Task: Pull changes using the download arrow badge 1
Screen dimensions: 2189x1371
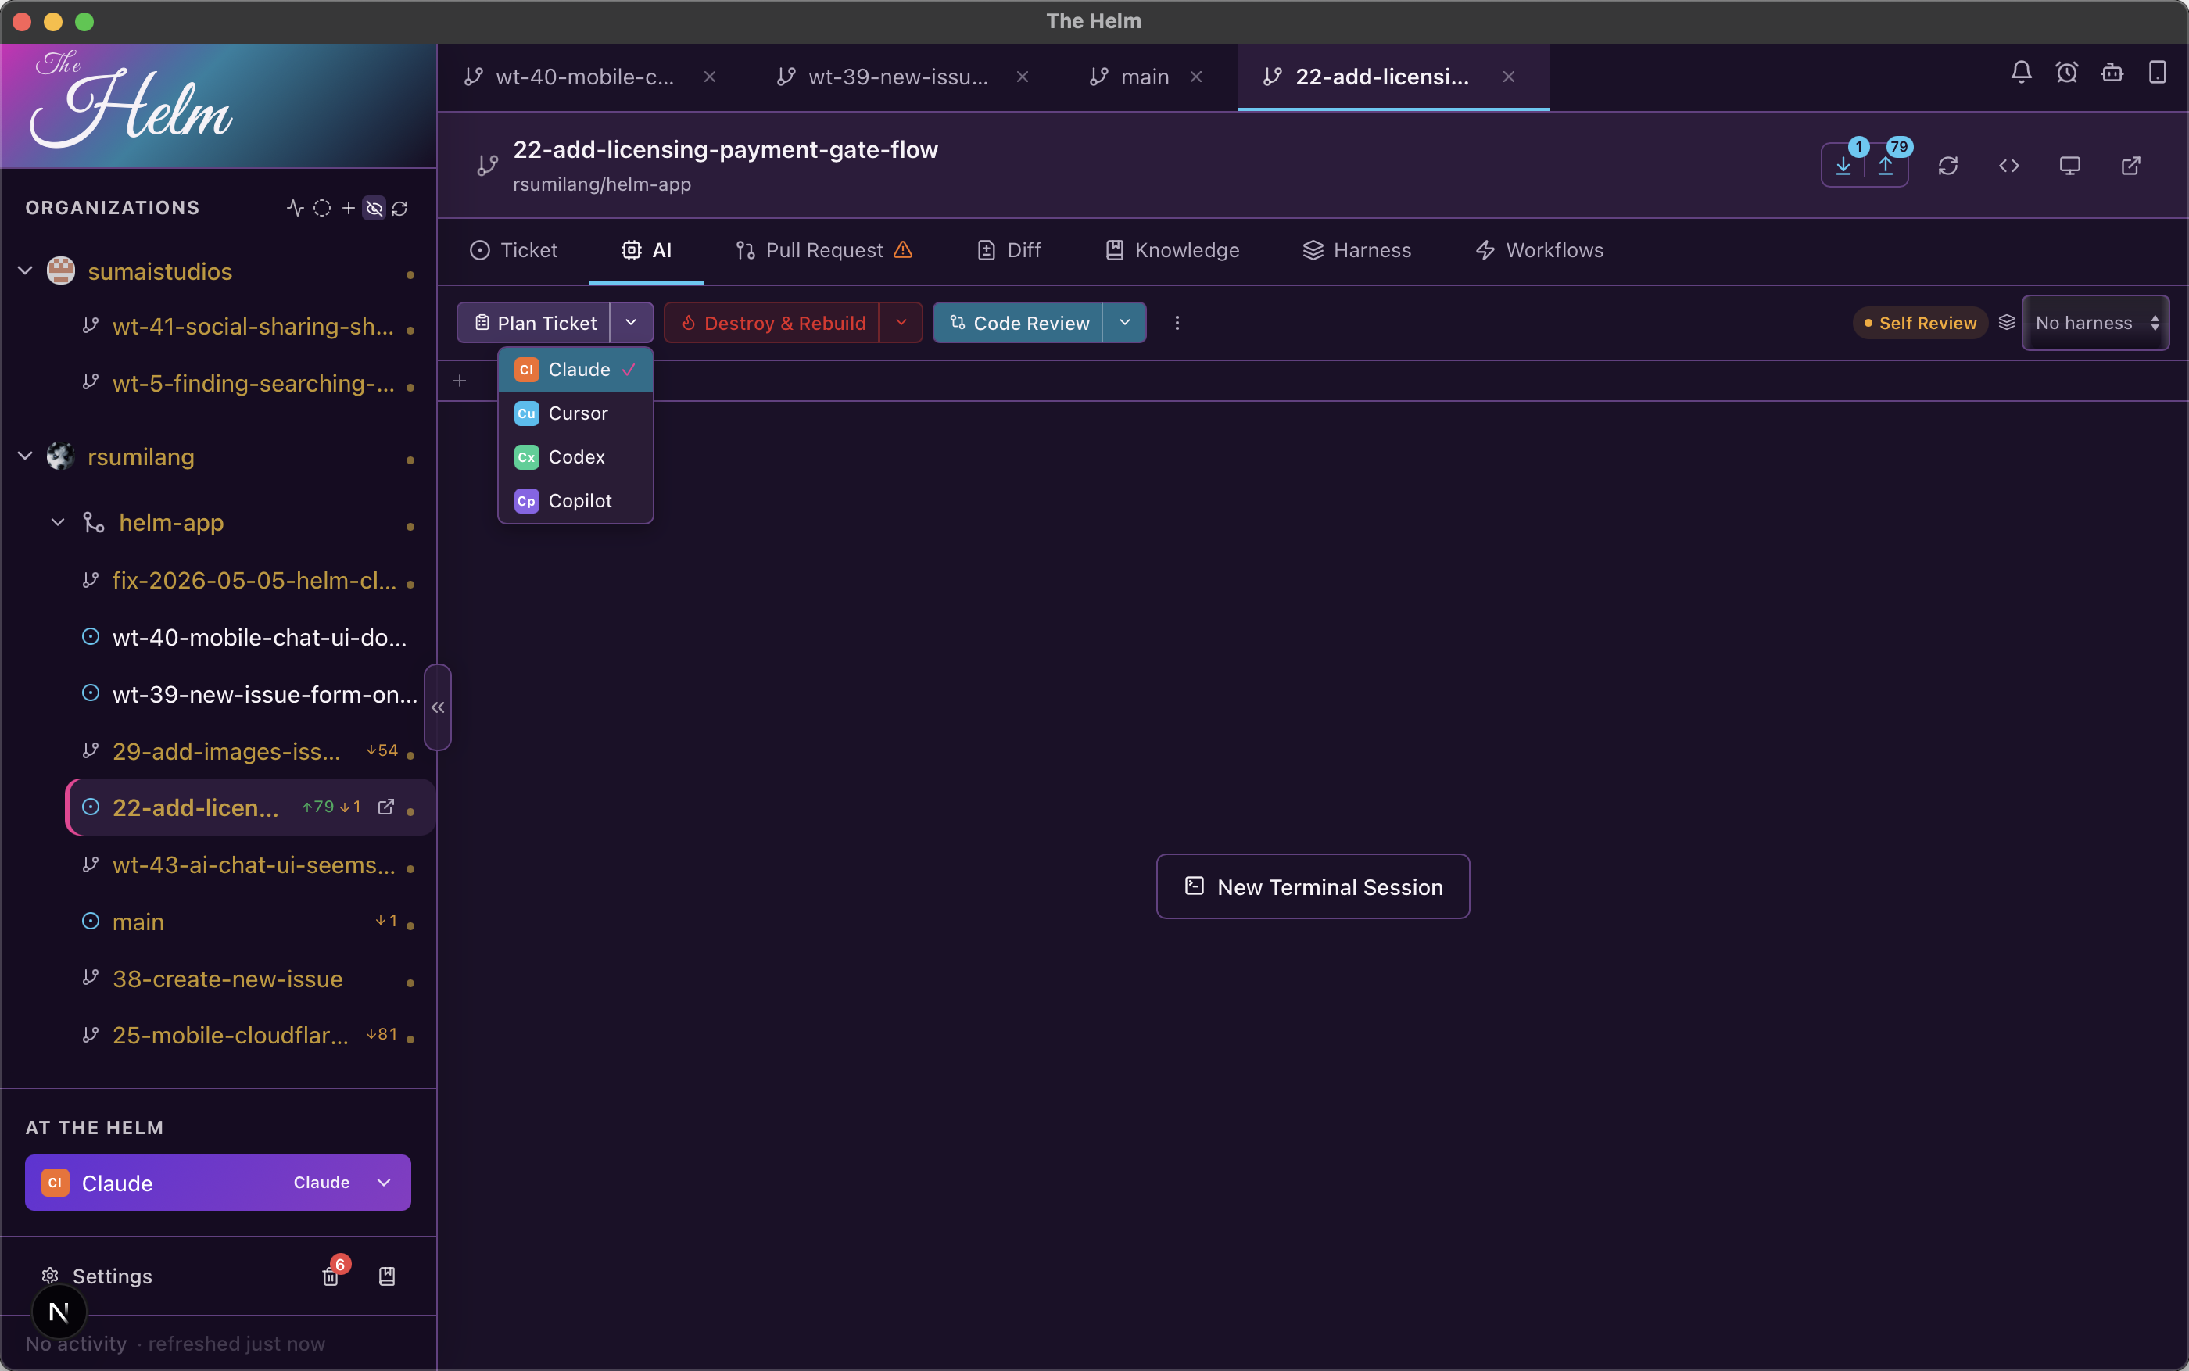Action: [1843, 166]
